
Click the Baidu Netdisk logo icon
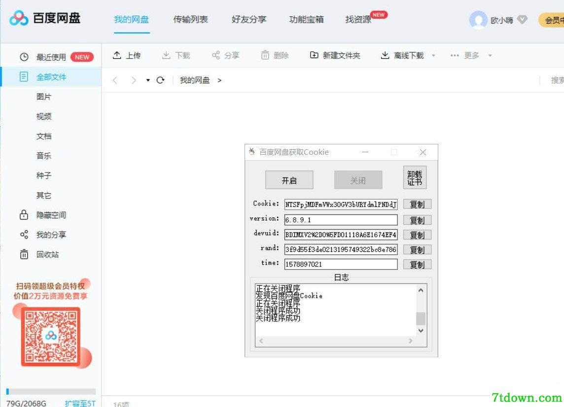tap(19, 18)
